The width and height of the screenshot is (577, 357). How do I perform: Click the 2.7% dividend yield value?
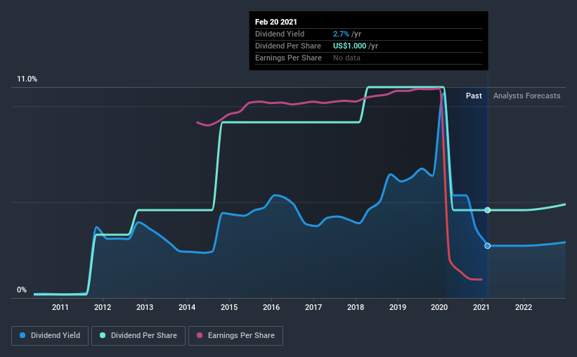tap(341, 34)
